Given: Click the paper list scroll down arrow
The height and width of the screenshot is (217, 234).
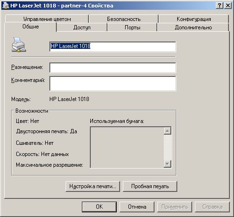Looking at the screenshot, I should (x=167, y=164).
